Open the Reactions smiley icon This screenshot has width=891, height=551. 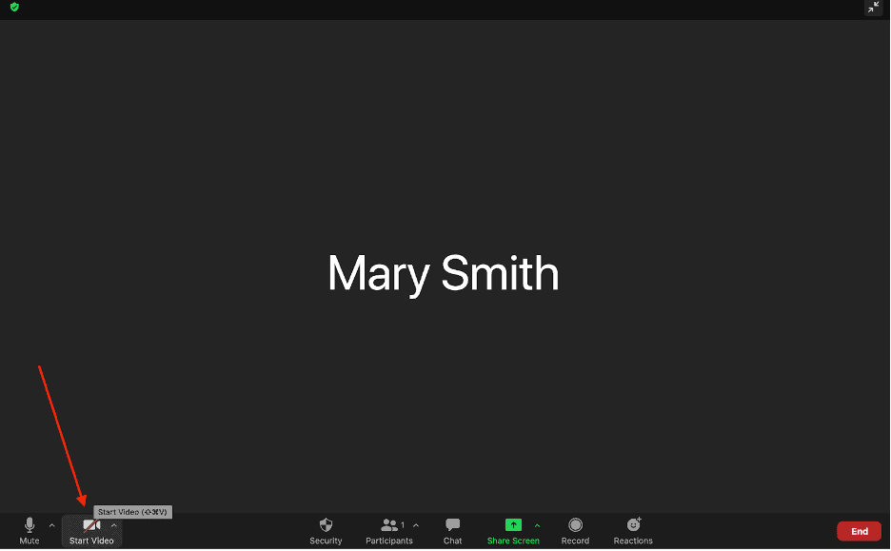click(633, 525)
